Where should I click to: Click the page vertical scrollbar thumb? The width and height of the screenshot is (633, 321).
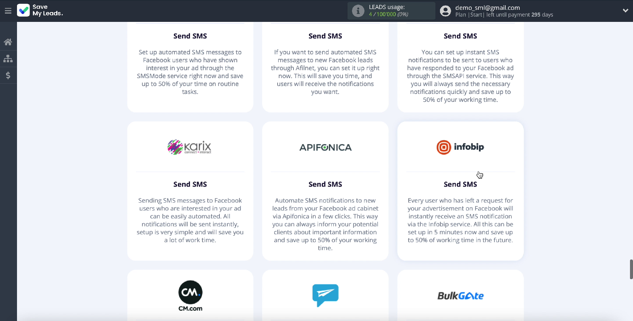(x=631, y=269)
